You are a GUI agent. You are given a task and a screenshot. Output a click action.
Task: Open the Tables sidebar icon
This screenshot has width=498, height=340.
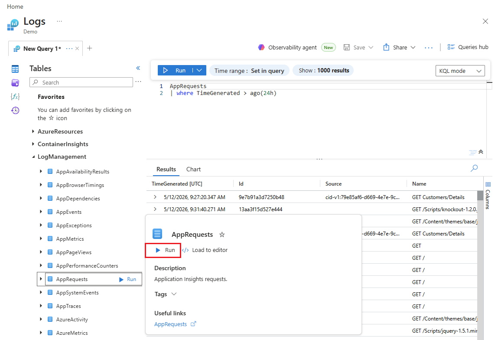tap(15, 69)
